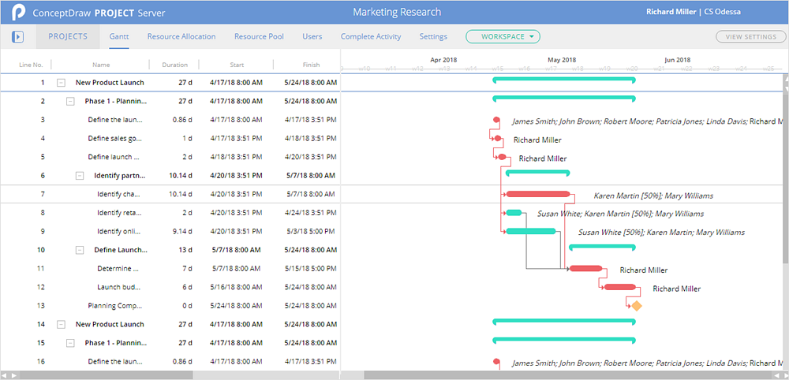Open the Resource Pool tab

pos(259,36)
